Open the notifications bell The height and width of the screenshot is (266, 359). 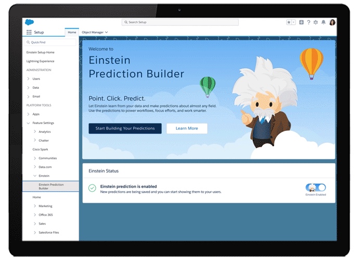tap(323, 22)
